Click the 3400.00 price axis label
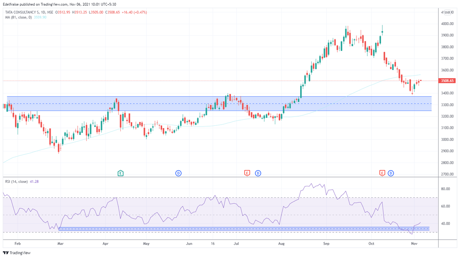Viewport: 460px width, 258px height. tap(447, 93)
